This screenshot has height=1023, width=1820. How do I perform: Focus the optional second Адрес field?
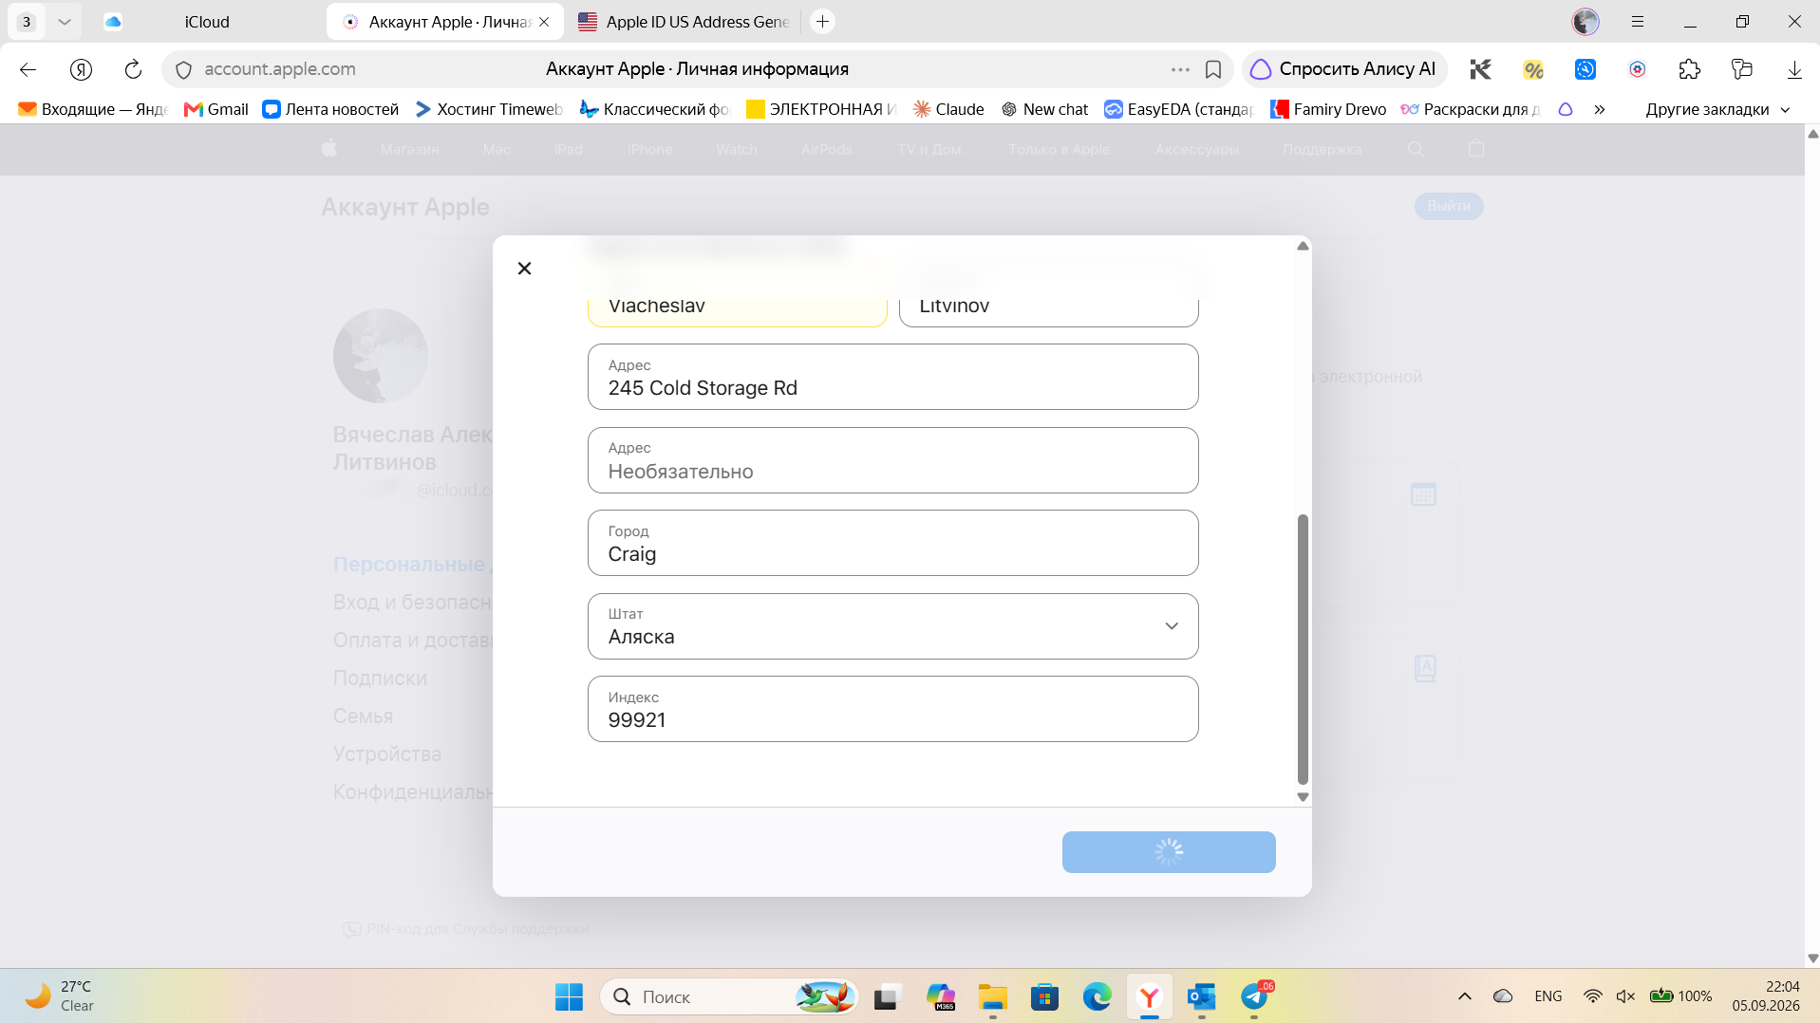(x=892, y=460)
